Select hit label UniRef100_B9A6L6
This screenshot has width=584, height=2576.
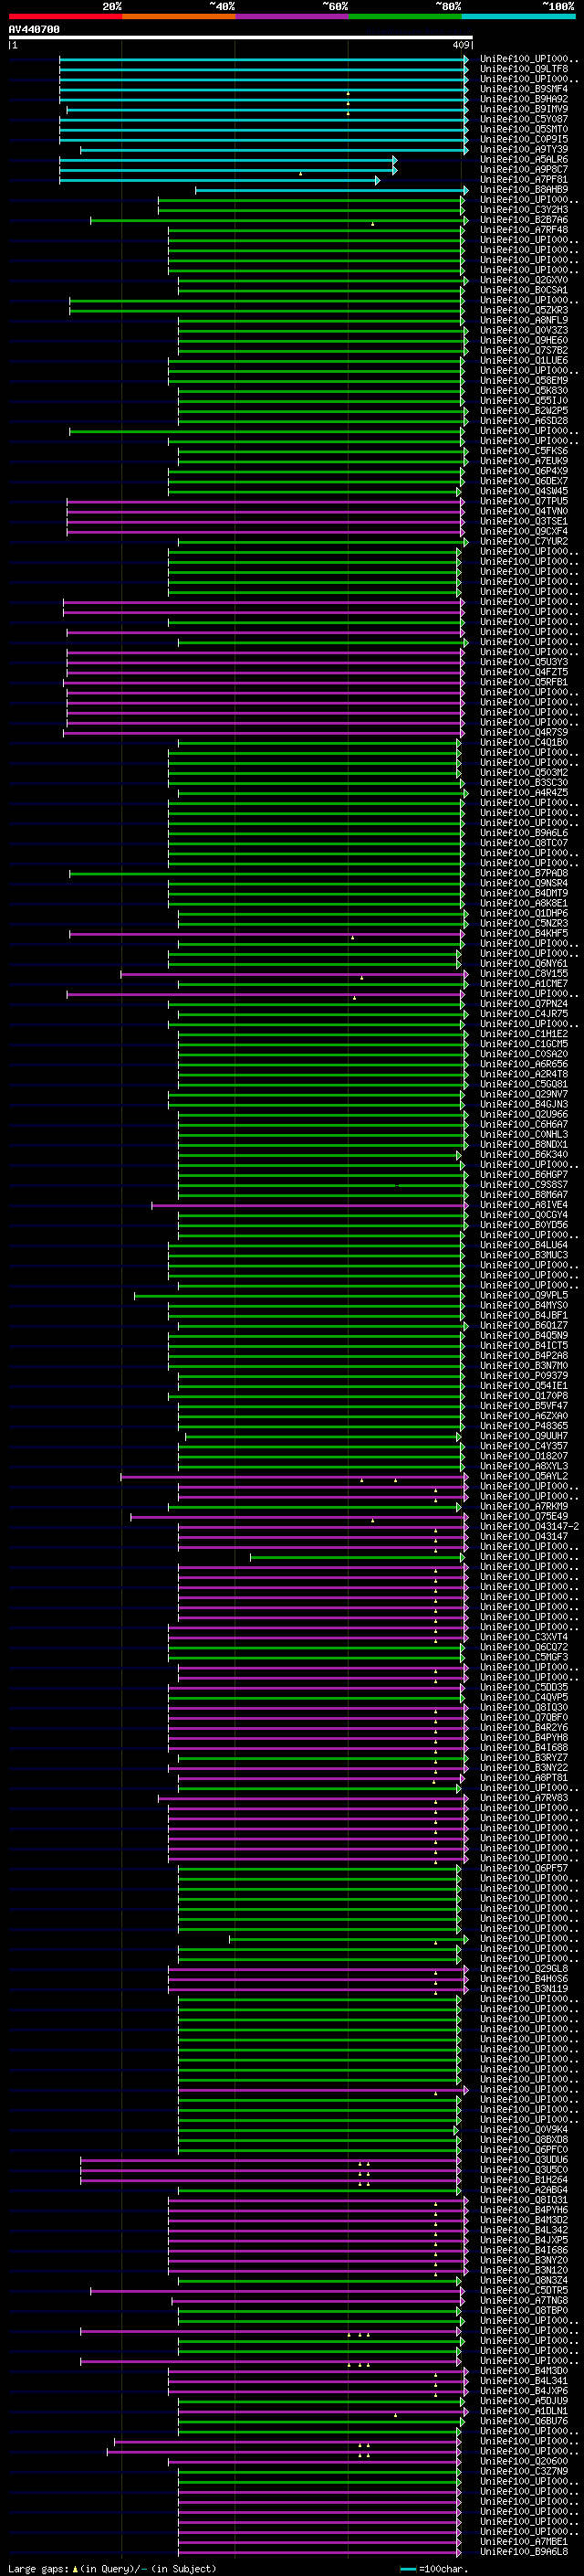(x=524, y=833)
